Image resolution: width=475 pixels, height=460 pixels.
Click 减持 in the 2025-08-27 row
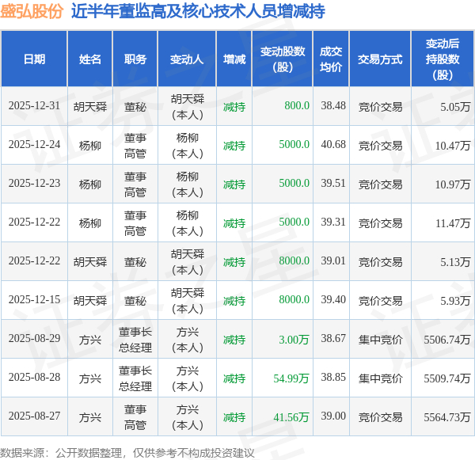[x=234, y=417]
